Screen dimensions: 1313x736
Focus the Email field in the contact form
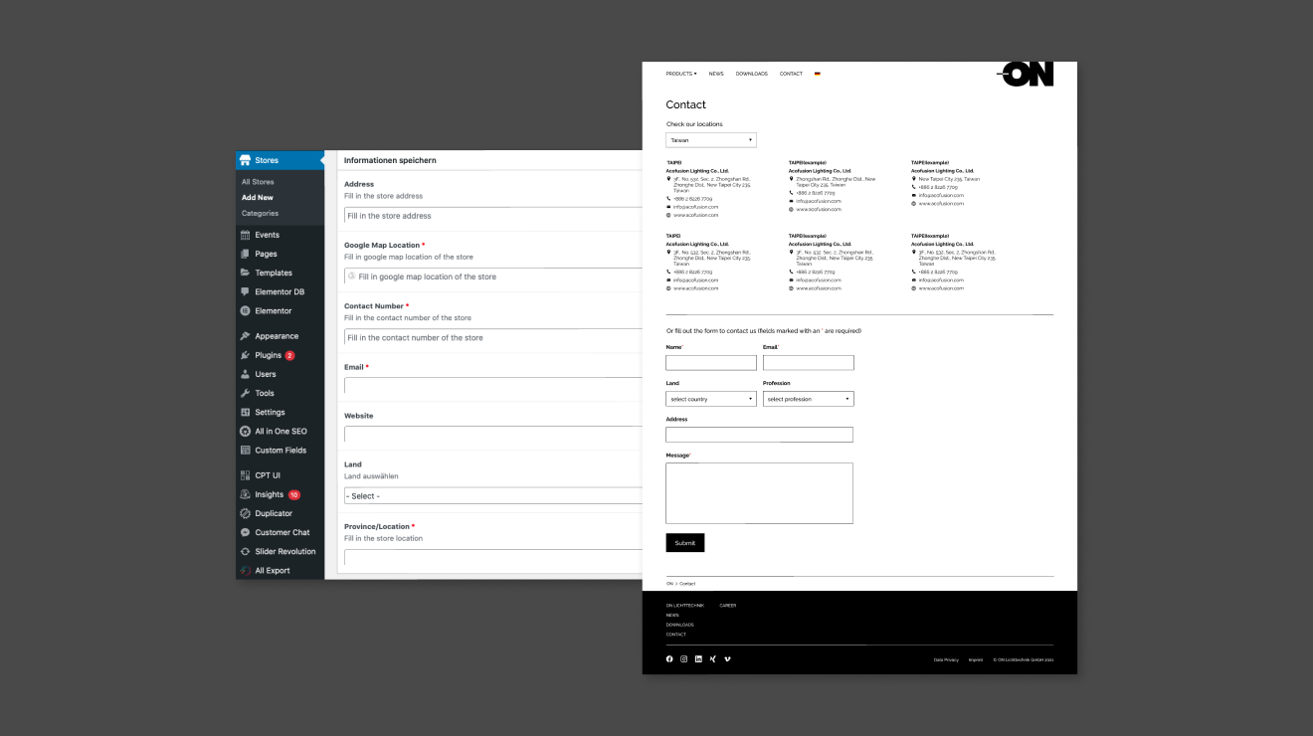[809, 363]
